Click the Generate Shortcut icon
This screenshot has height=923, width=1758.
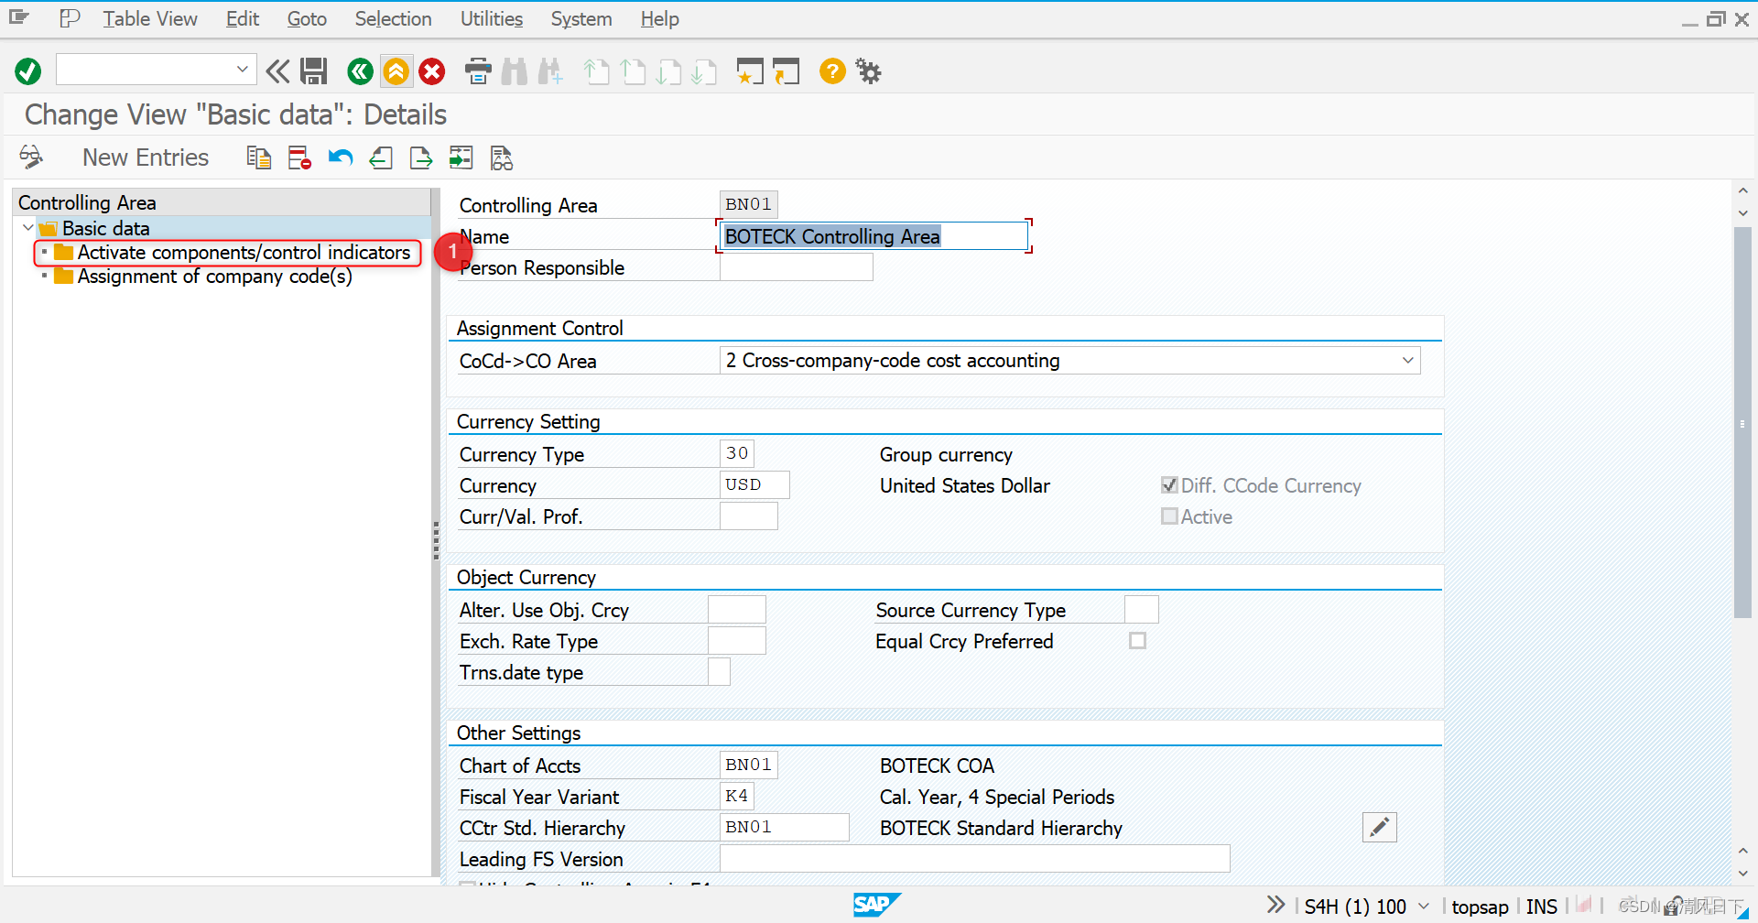click(x=786, y=71)
